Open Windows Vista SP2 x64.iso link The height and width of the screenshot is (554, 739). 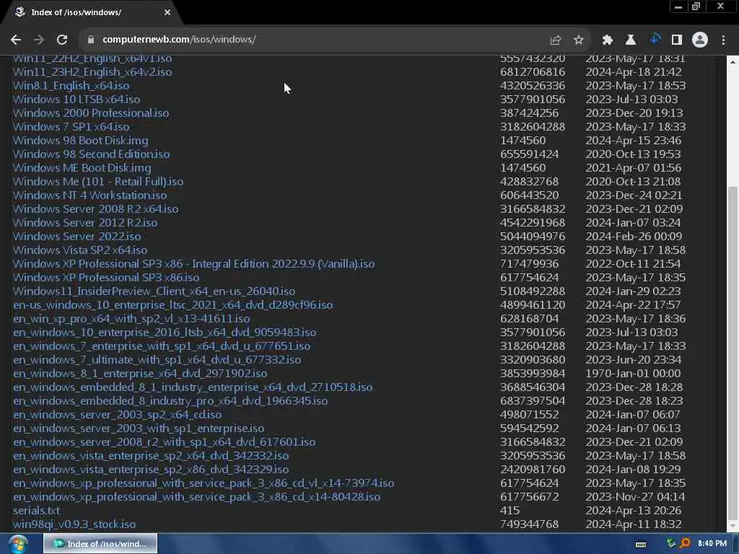[79, 250]
